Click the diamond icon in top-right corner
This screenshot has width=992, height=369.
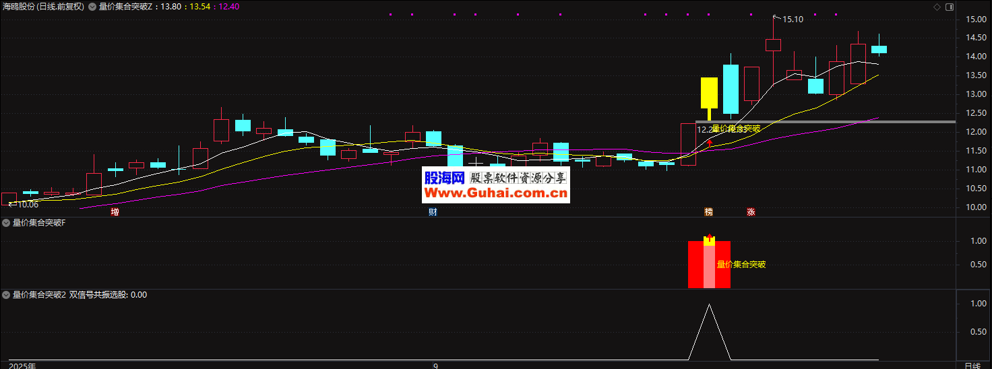936,7
